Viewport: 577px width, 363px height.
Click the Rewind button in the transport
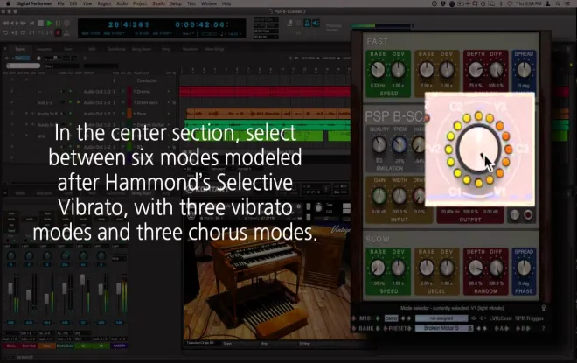(x=6, y=24)
